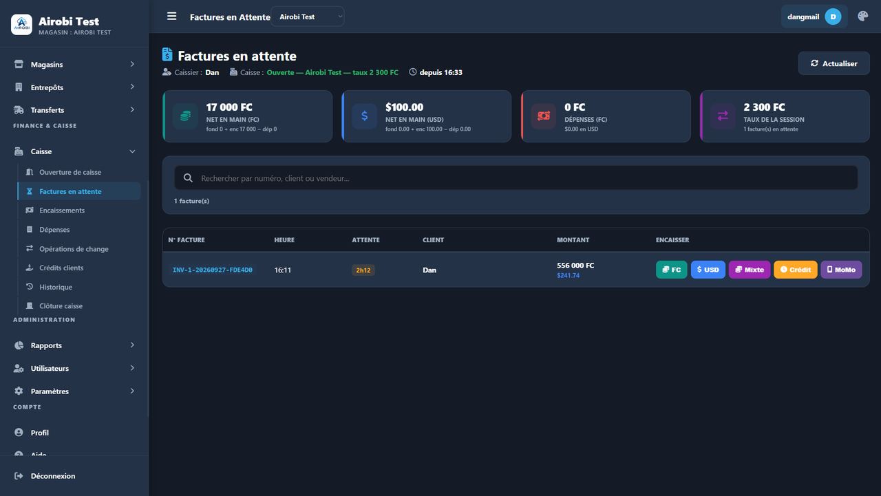Open invoice INV-1-20260927-FDE4D0 link
Image resolution: width=881 pixels, height=496 pixels.
[x=213, y=270]
